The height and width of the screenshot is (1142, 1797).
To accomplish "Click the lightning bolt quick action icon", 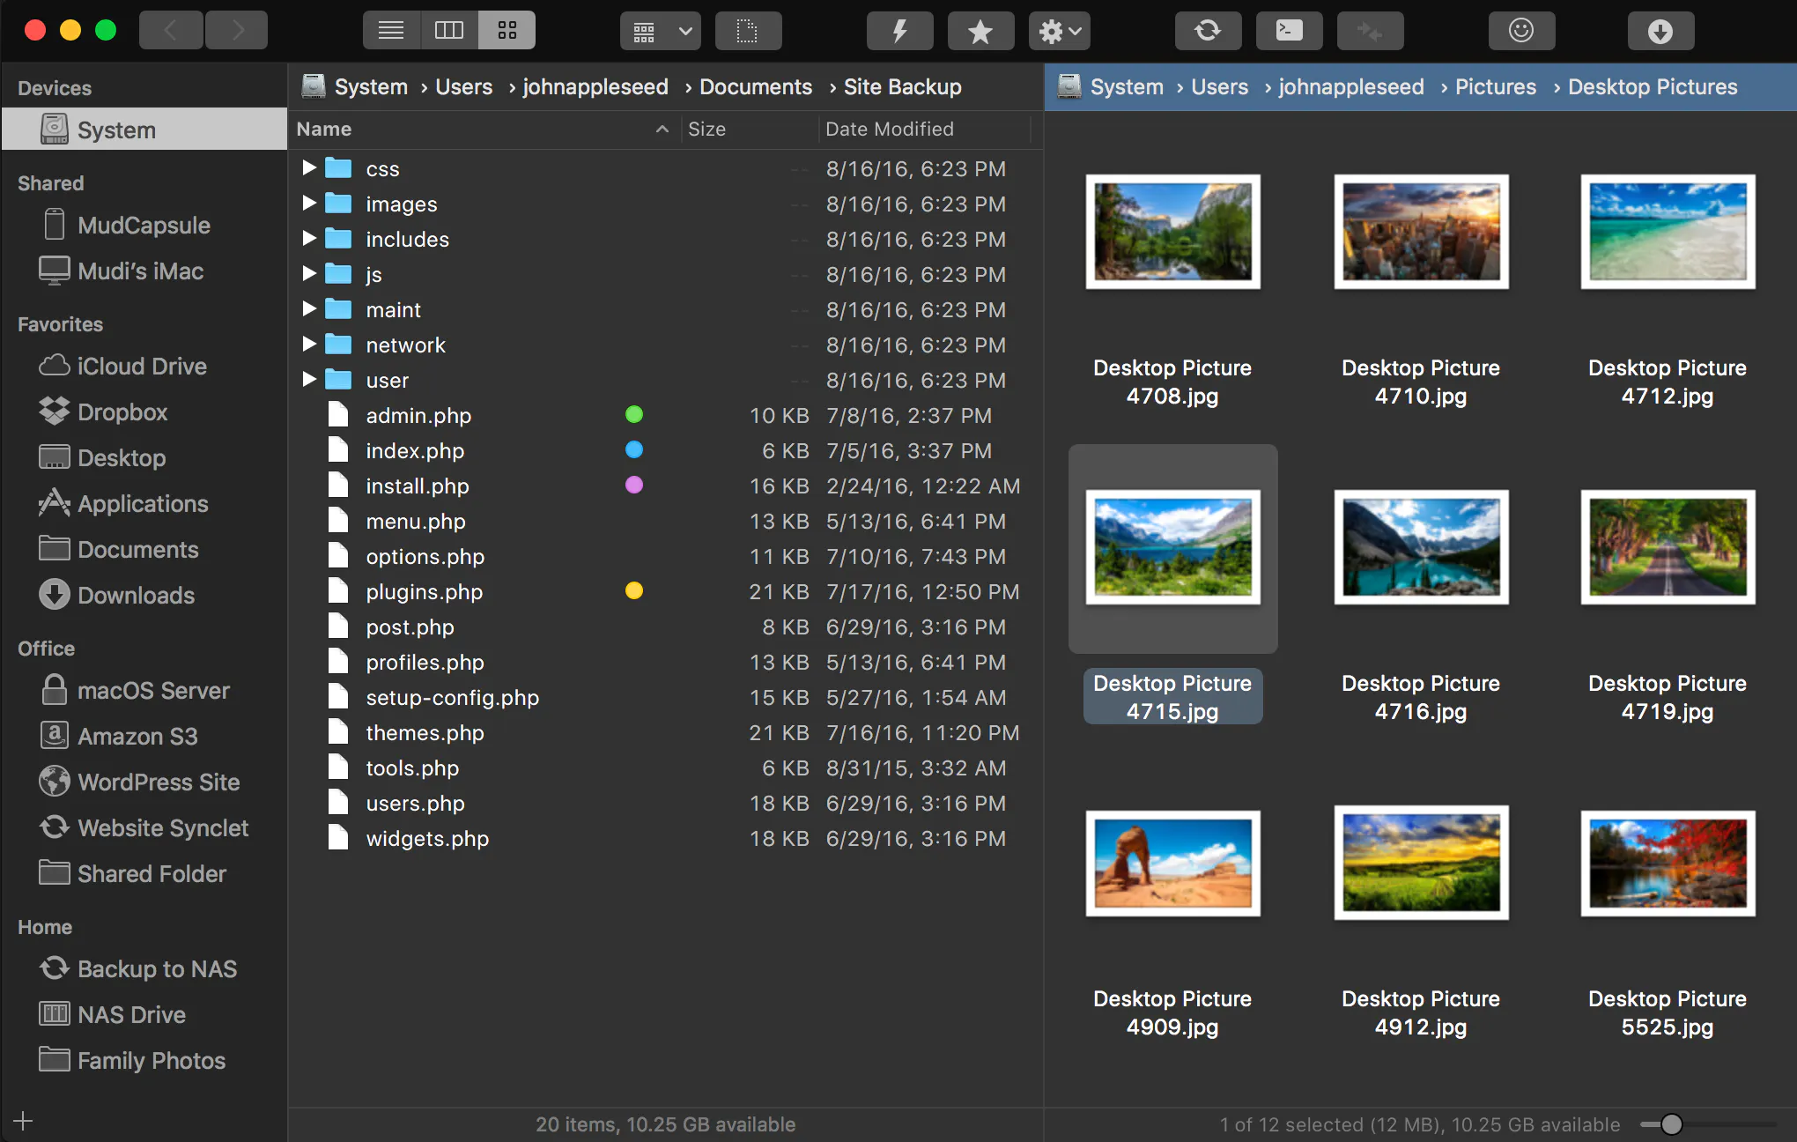I will 899,32.
